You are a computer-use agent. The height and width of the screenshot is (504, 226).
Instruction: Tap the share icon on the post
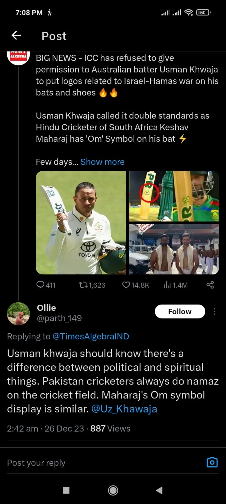210,285
